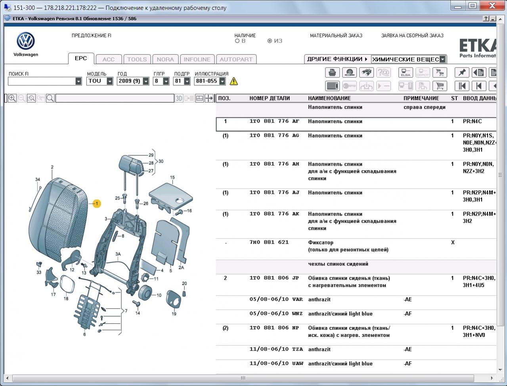Select part row 1T0 881 806 NP
This screenshot has height=386, width=507.
tap(356, 335)
